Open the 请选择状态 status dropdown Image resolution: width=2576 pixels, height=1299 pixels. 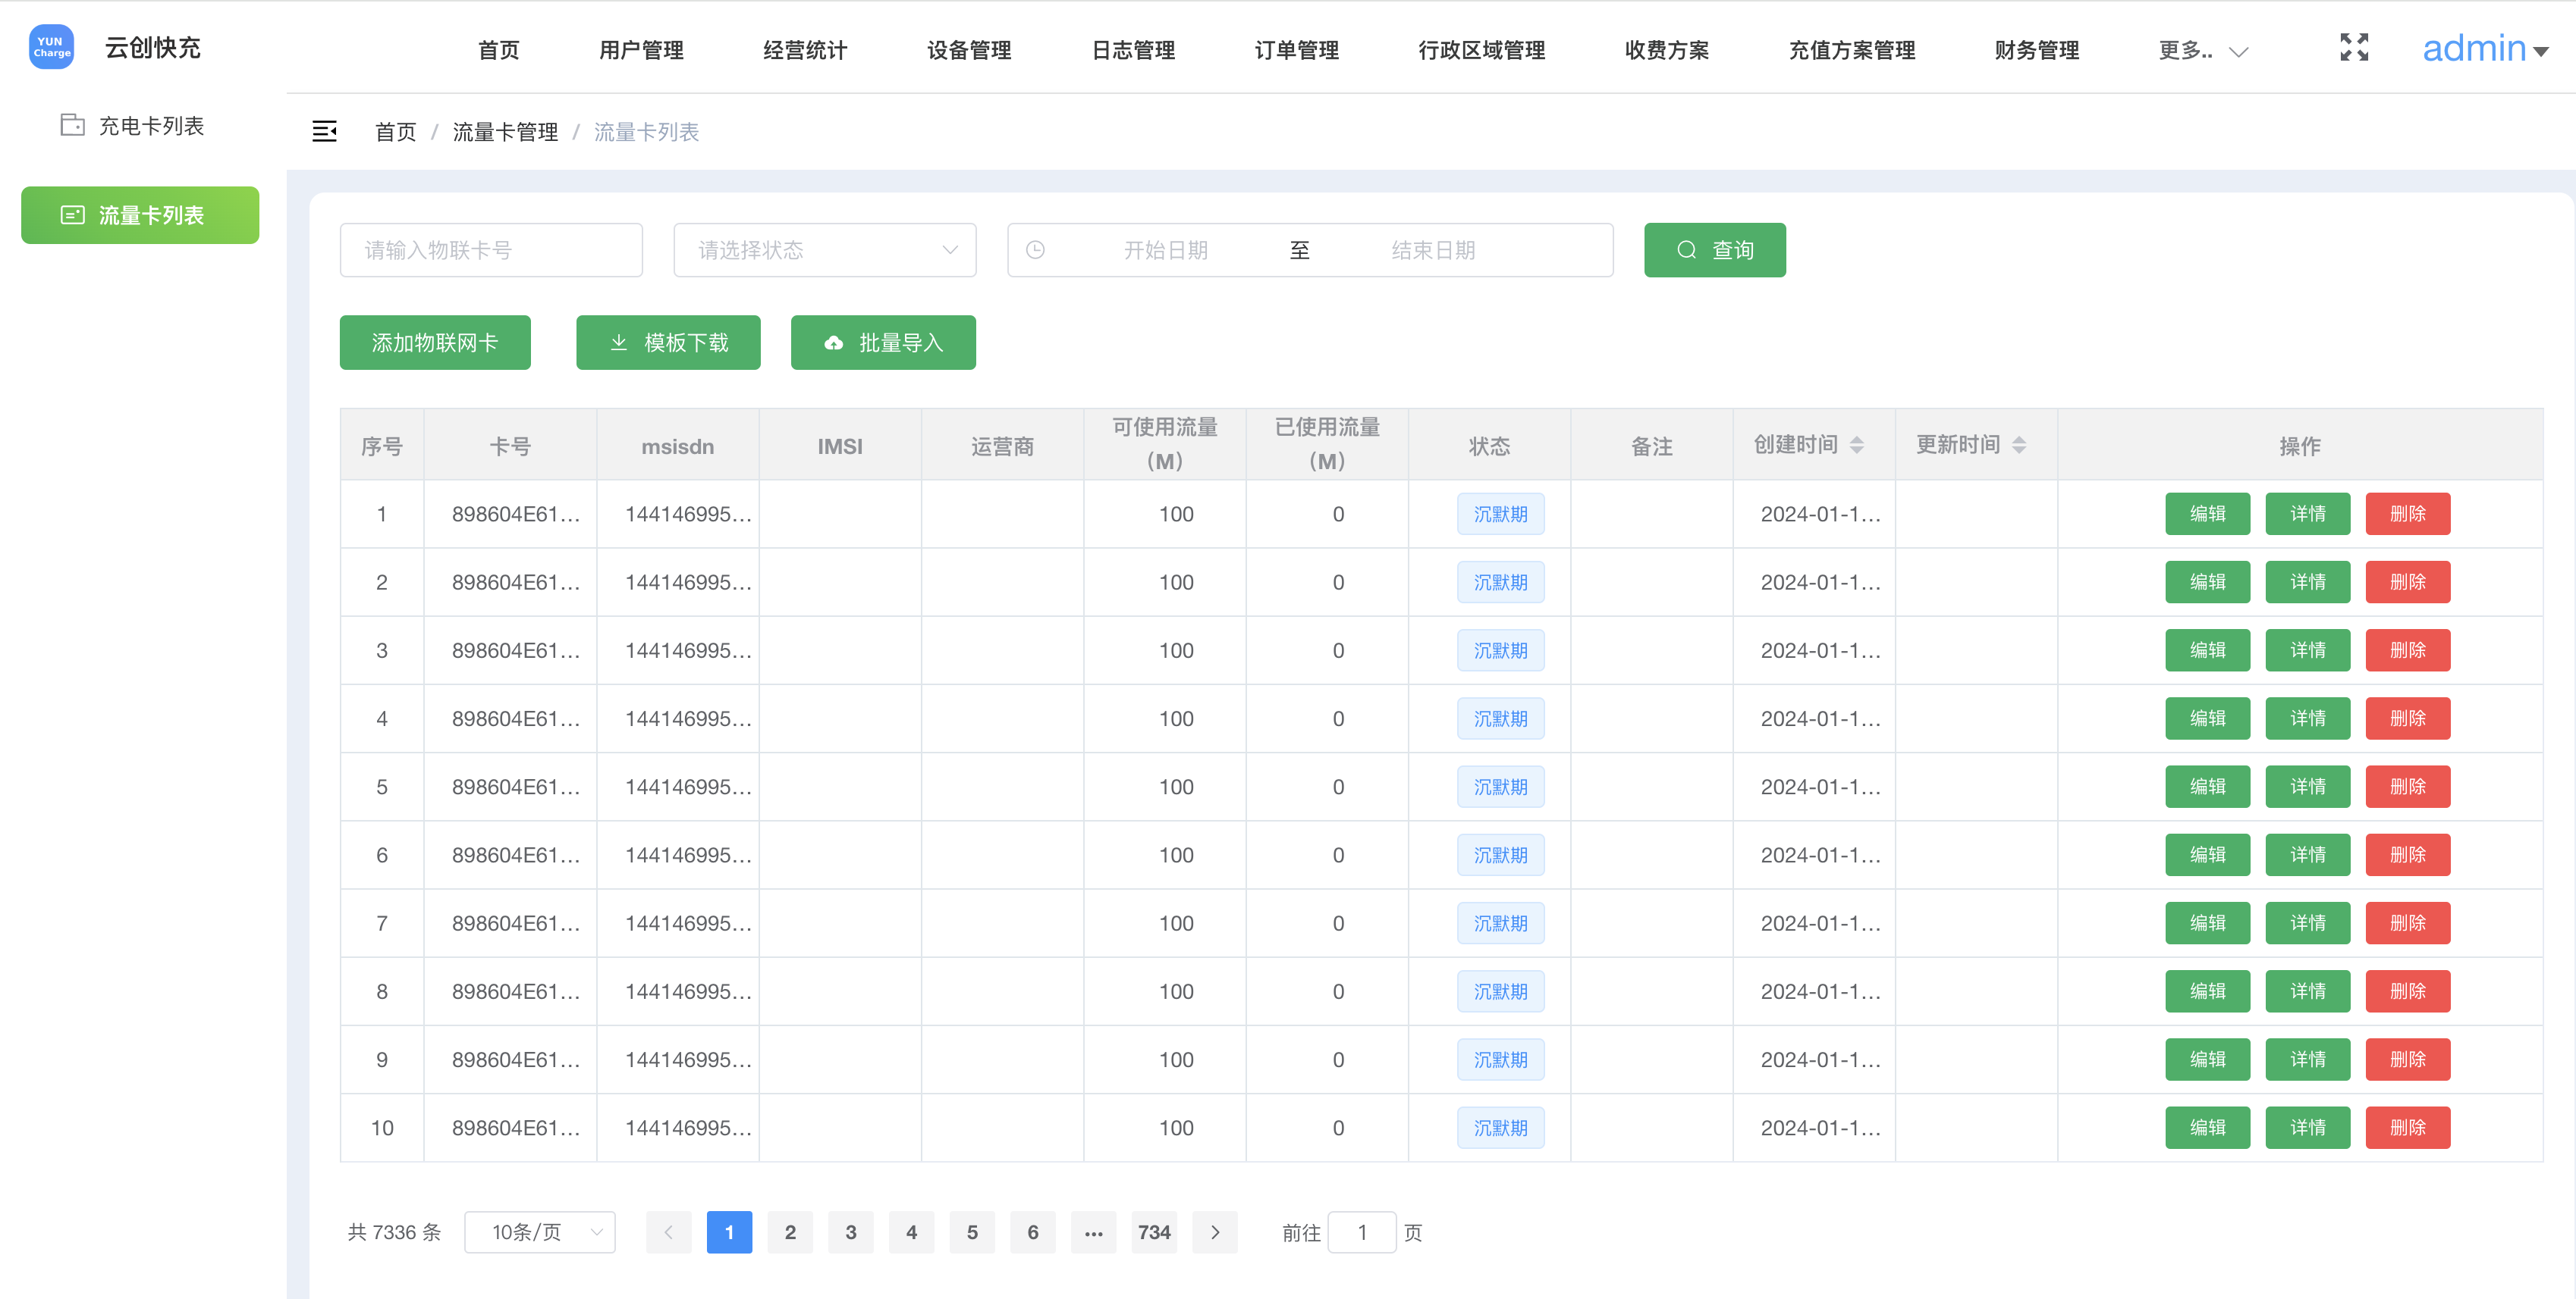(x=825, y=250)
